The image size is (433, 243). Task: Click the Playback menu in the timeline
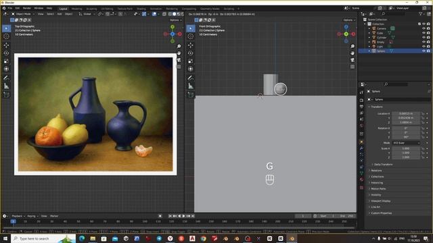[18, 216]
